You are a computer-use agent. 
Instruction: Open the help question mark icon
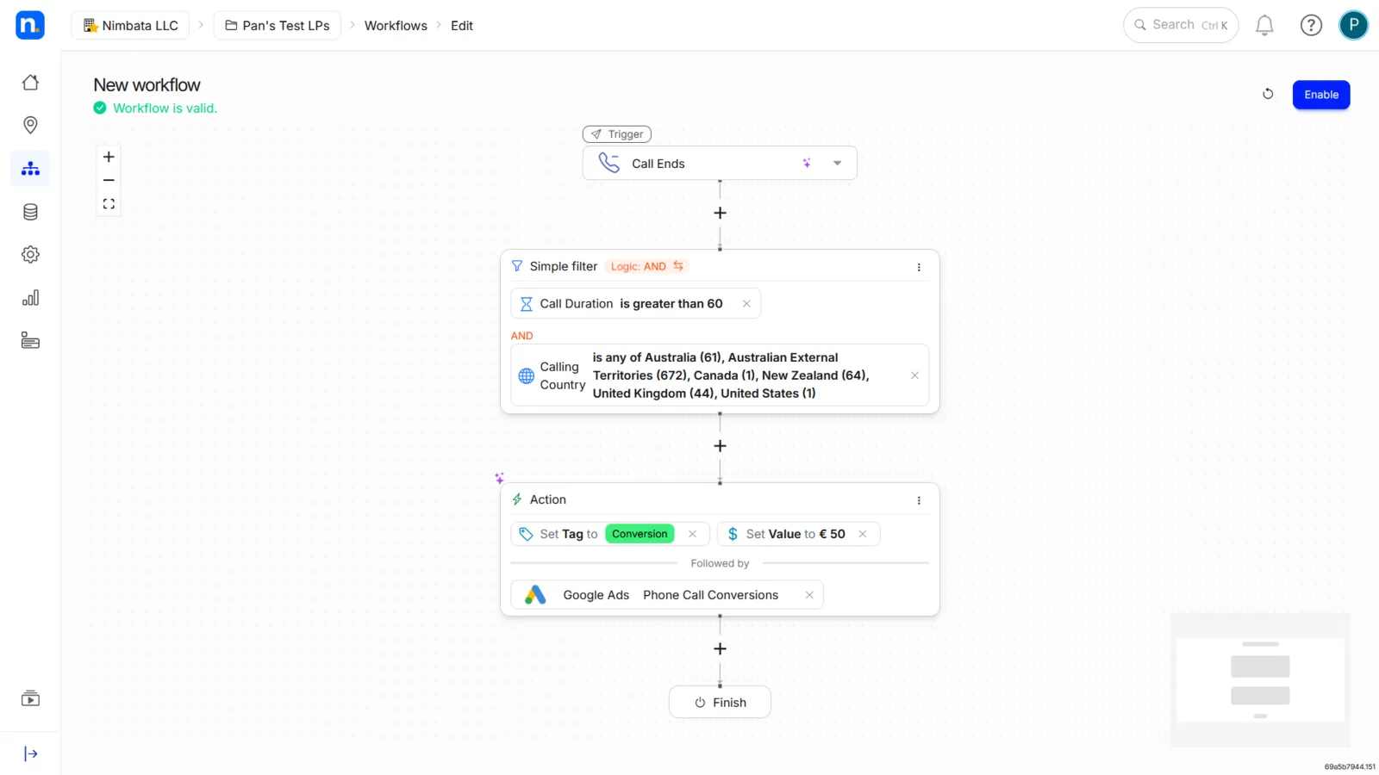(x=1311, y=26)
